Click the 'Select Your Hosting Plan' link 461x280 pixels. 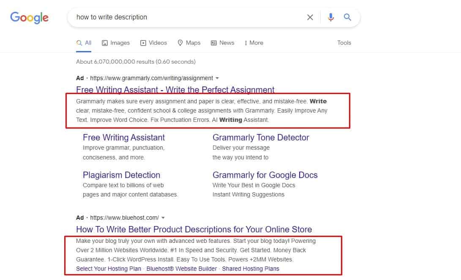[x=109, y=269]
